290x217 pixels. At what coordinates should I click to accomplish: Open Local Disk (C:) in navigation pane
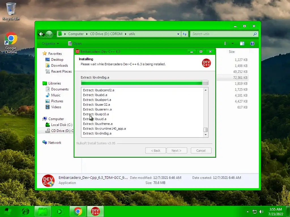62,125
